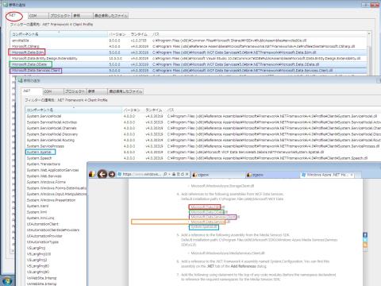
Task: Open the orange RSS feed icon
Action: [365, 245]
